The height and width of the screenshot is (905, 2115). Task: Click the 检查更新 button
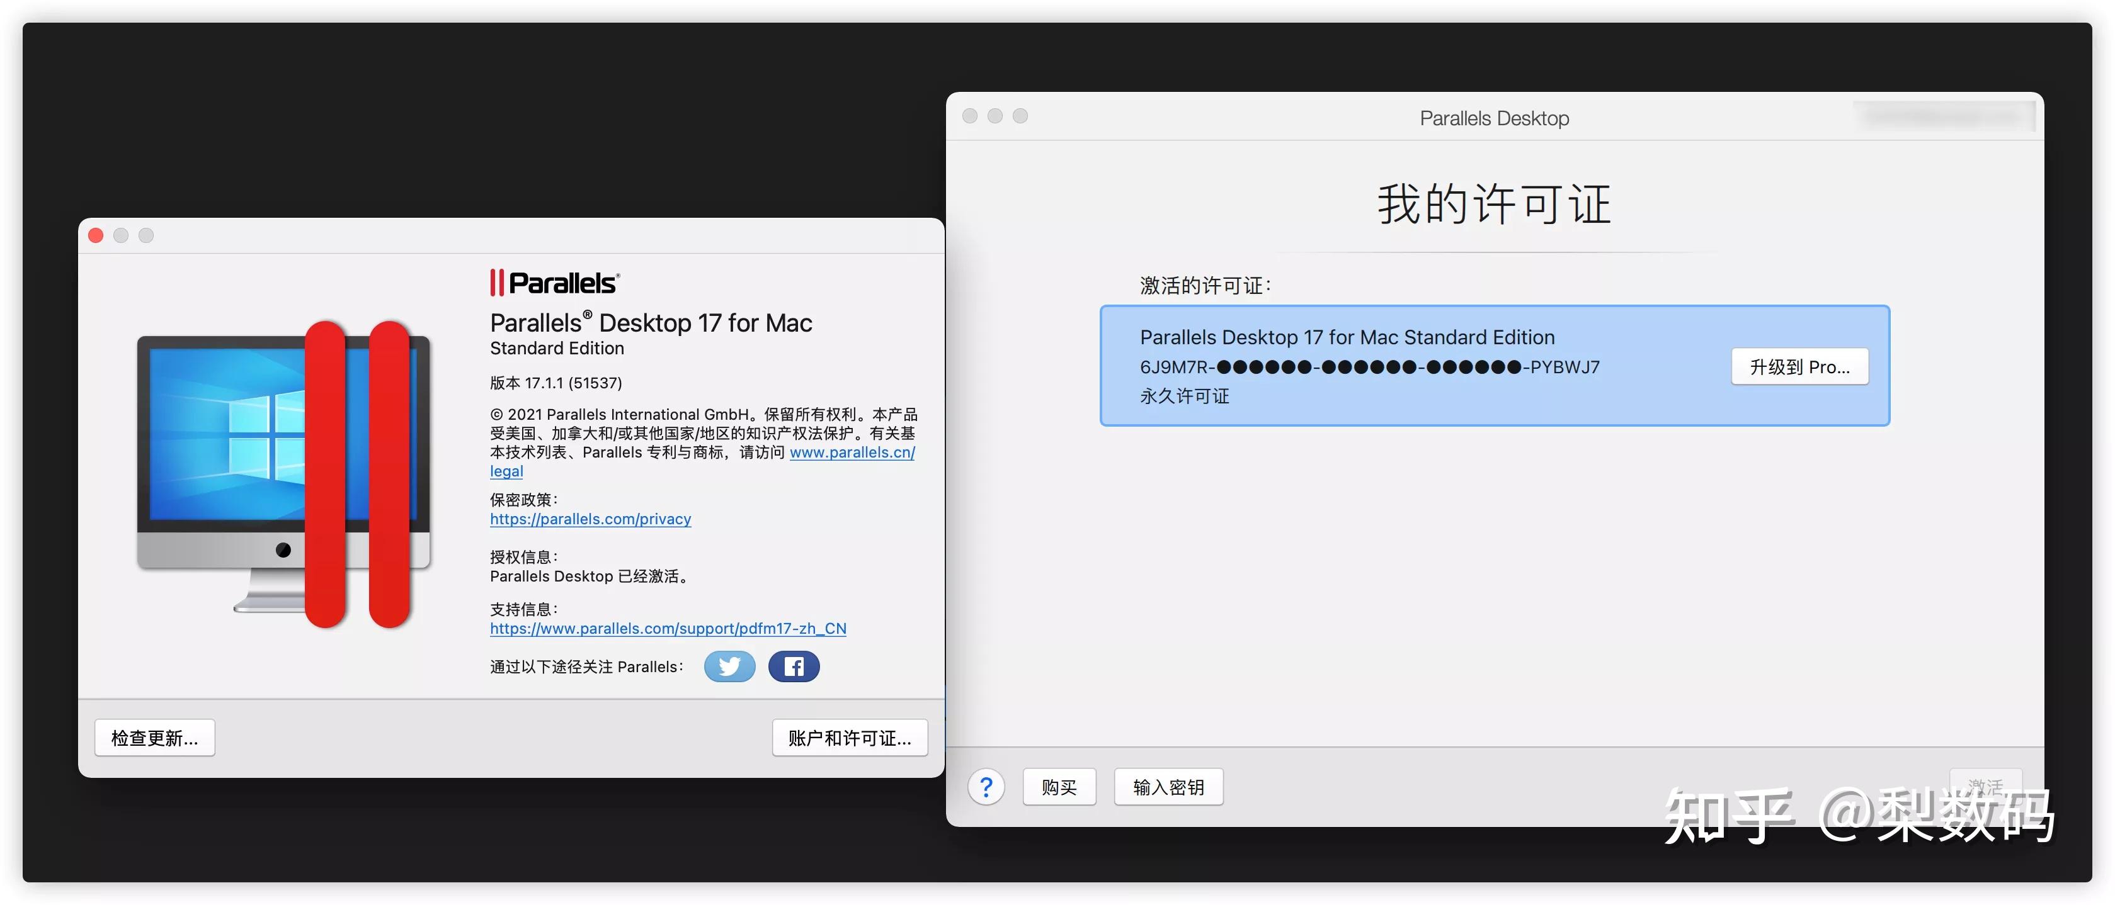point(154,738)
